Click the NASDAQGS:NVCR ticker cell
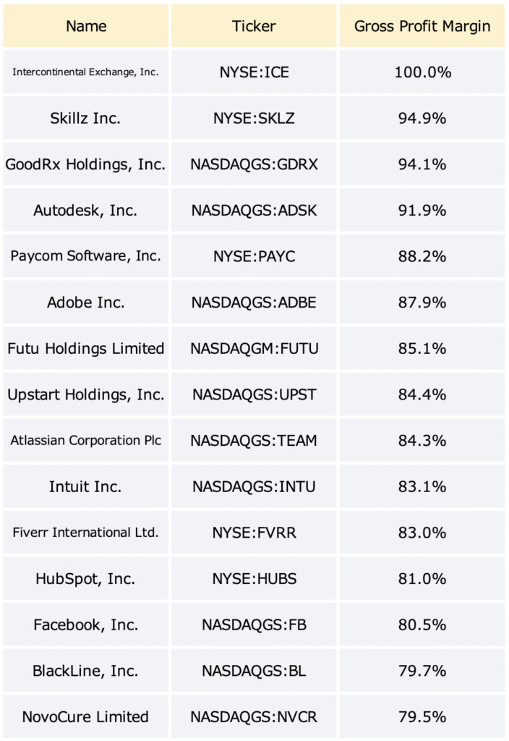This screenshot has height=741, width=509. (x=254, y=716)
